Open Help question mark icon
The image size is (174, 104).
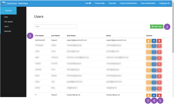point(90,3)
